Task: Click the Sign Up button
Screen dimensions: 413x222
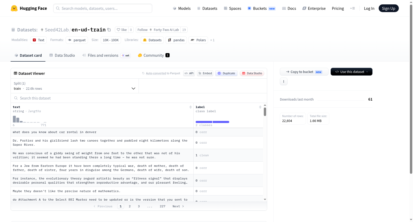Action: pos(388,8)
